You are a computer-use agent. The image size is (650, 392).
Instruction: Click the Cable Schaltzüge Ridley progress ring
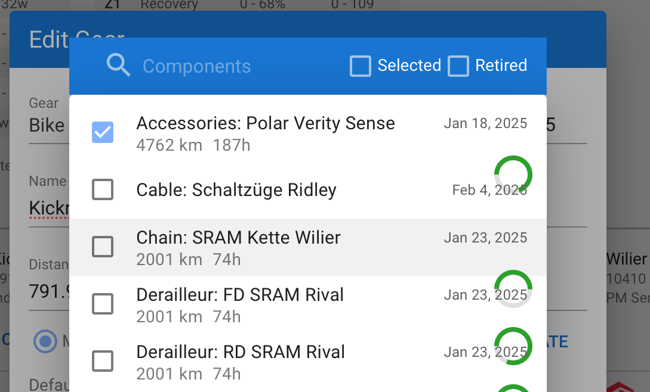click(513, 174)
